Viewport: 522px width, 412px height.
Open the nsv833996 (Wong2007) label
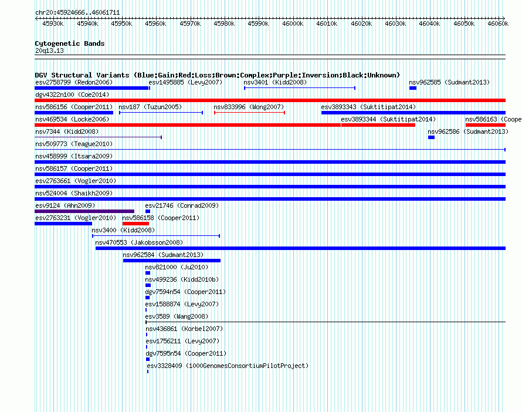(249, 107)
